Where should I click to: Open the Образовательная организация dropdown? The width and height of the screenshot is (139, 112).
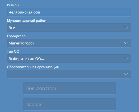pos(69,74)
